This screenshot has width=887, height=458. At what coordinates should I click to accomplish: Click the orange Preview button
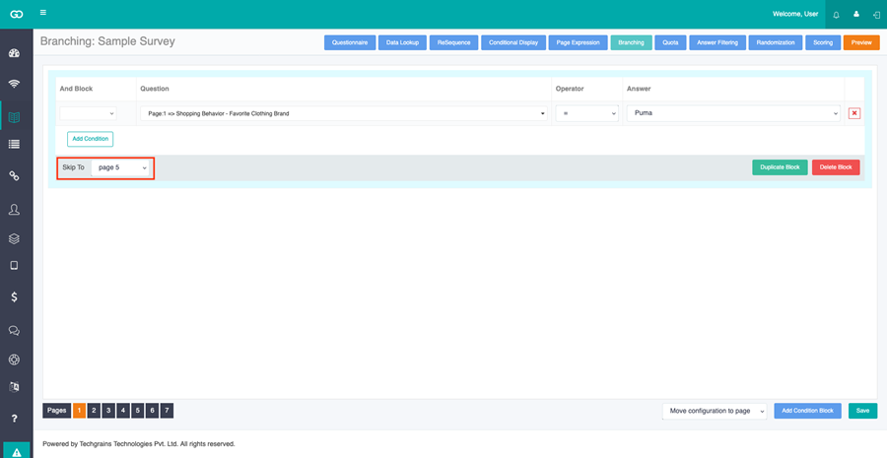(x=861, y=42)
